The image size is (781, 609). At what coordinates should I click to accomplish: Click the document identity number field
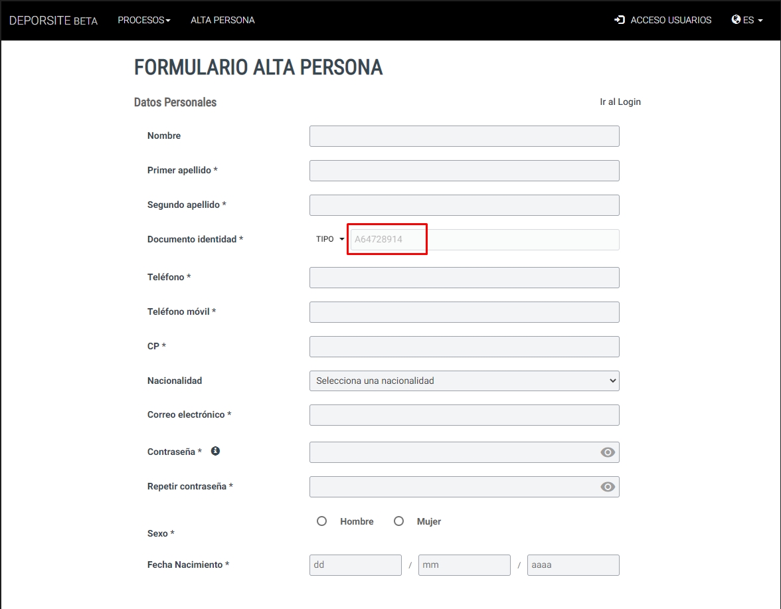(485, 240)
